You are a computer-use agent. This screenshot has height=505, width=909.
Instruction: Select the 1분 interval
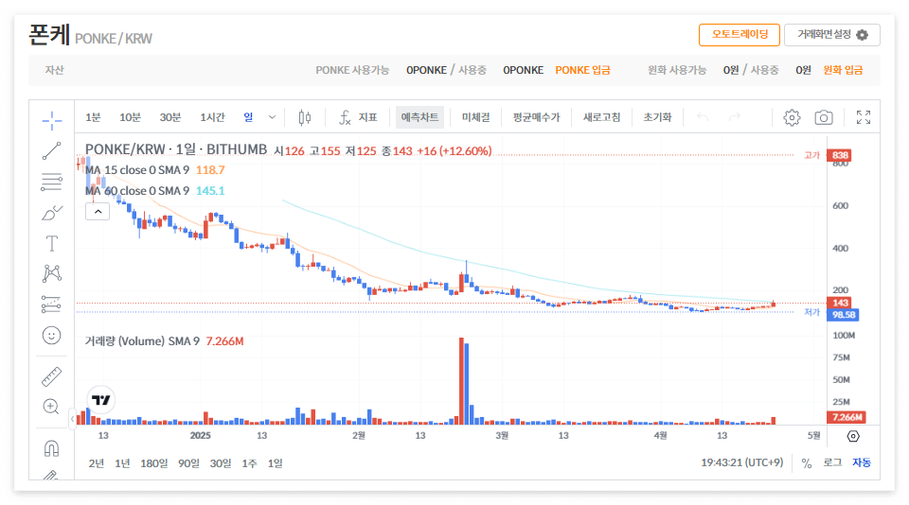coord(93,117)
